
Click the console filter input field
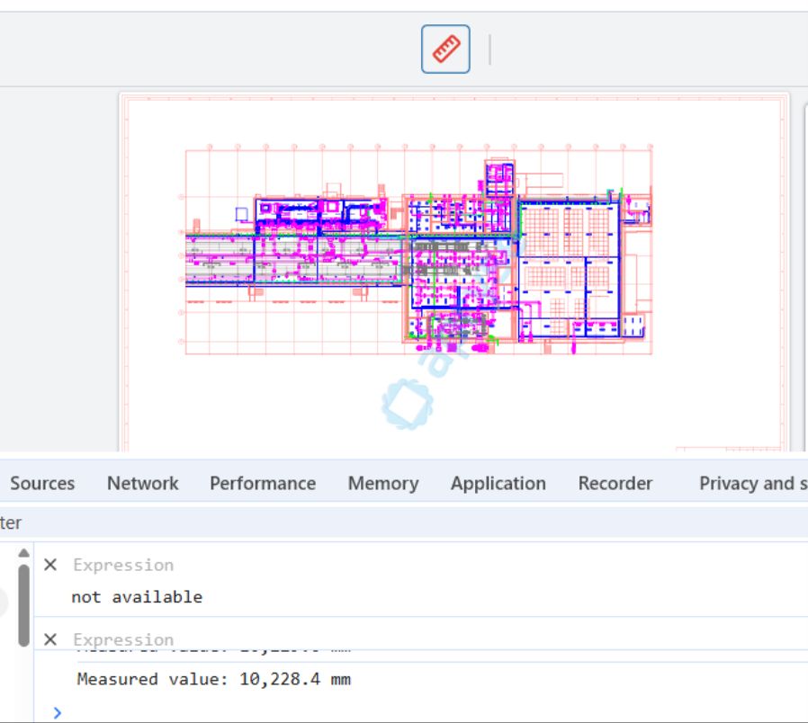404,522
